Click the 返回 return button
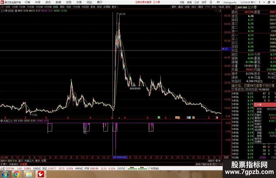This screenshot has width=276, height=178. [x=228, y=7]
